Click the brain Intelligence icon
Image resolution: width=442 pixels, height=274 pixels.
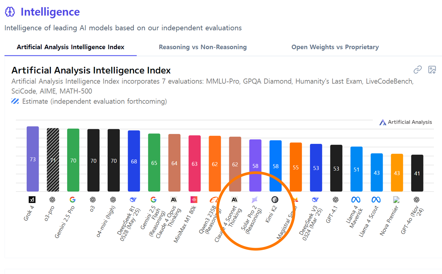point(10,12)
